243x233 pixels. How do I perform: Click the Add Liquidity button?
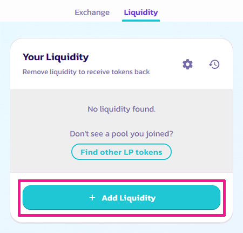(x=122, y=198)
